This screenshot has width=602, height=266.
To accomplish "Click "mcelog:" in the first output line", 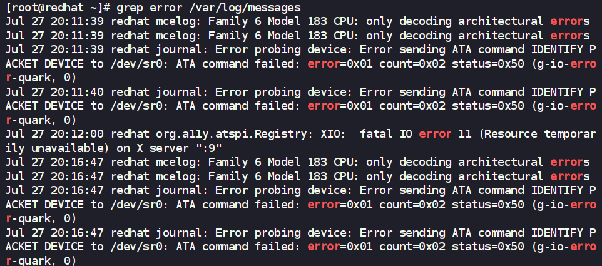I will [180, 21].
